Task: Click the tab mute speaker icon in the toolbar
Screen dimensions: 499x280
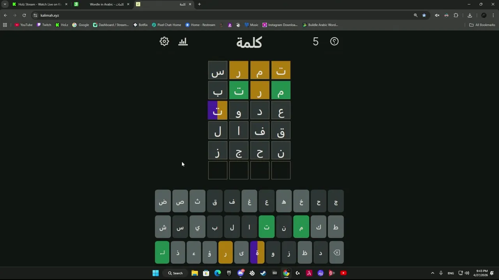Action: [437, 15]
